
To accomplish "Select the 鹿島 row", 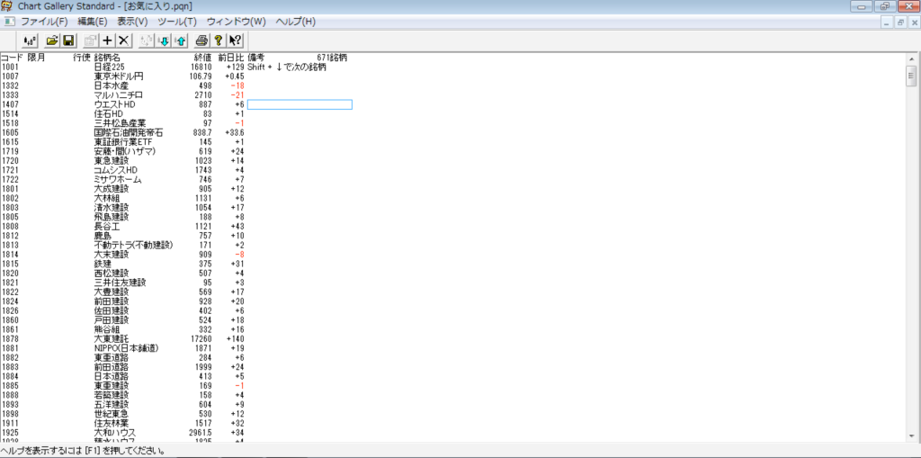I will 122,236.
